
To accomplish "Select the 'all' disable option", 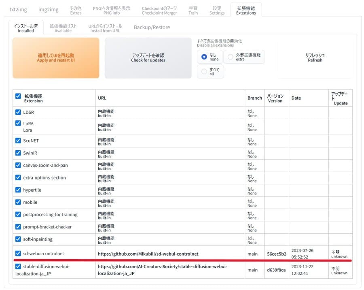I will [210, 71].
